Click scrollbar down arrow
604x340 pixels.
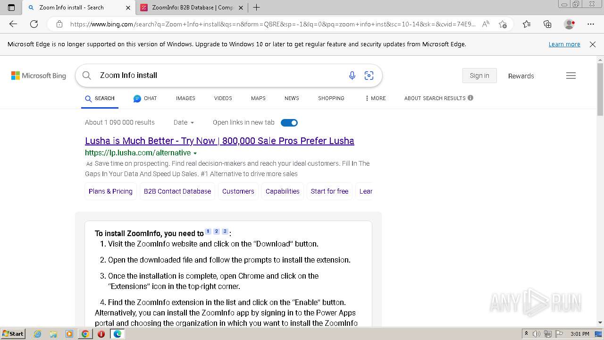click(x=600, y=323)
